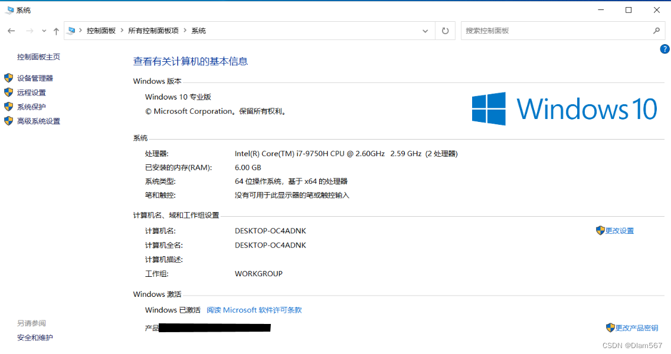Screen dimensions: 671x354
Task: Open 设备管理器 link
Action: tap(35, 78)
